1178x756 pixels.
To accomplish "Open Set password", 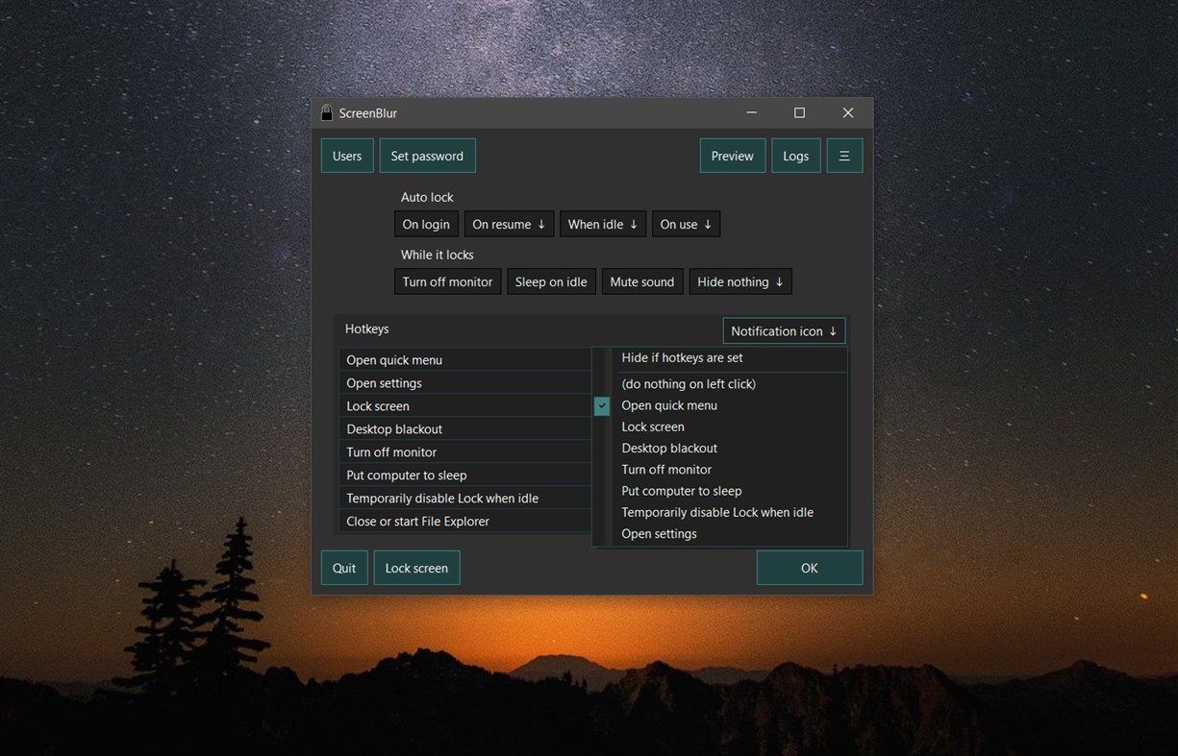I will (x=427, y=155).
